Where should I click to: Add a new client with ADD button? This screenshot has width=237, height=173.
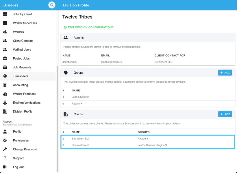(x=225, y=114)
